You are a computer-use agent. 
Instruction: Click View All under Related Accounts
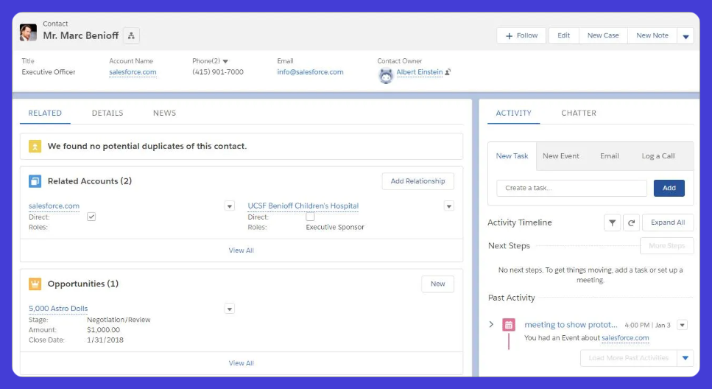point(241,250)
